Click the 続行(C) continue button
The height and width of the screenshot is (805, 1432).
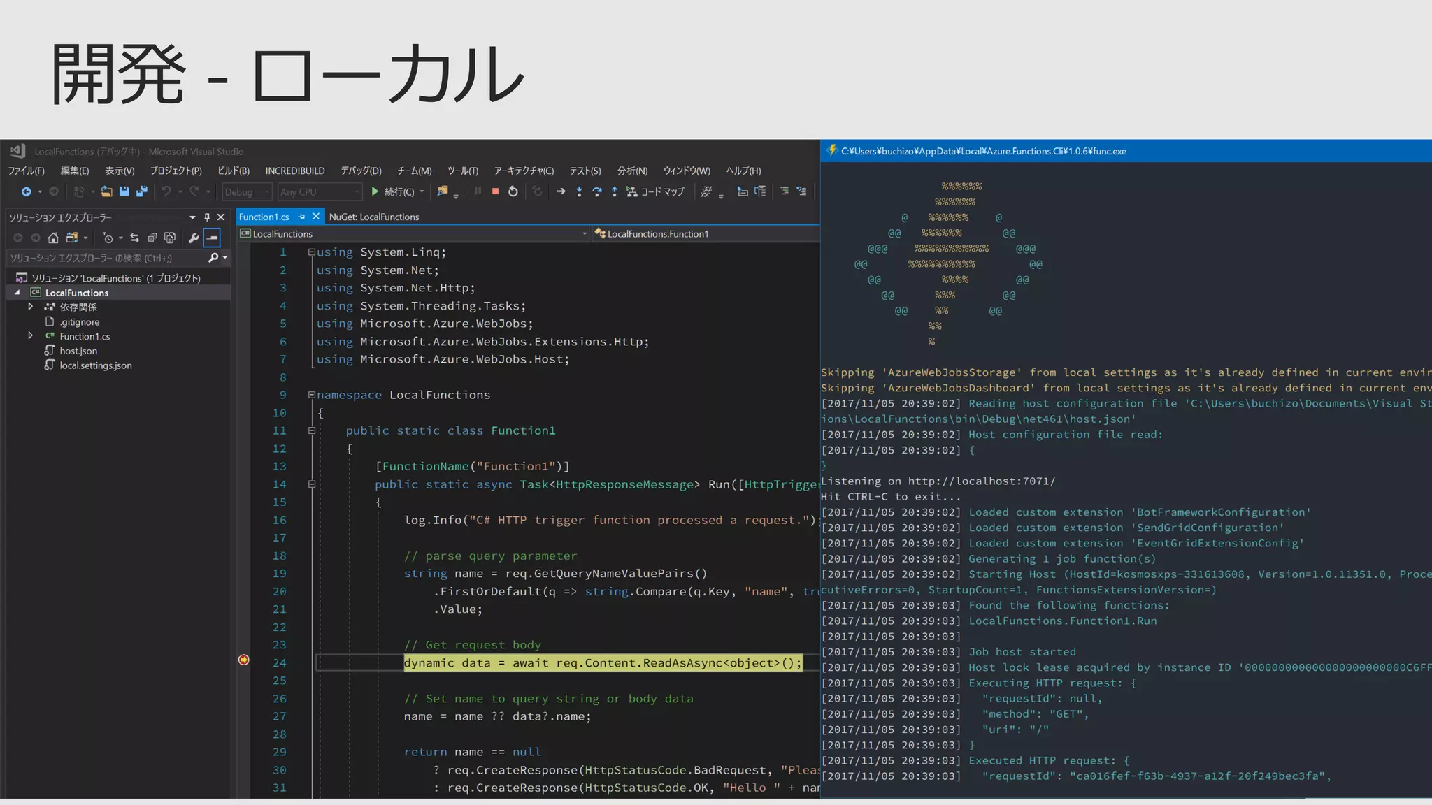tap(393, 191)
